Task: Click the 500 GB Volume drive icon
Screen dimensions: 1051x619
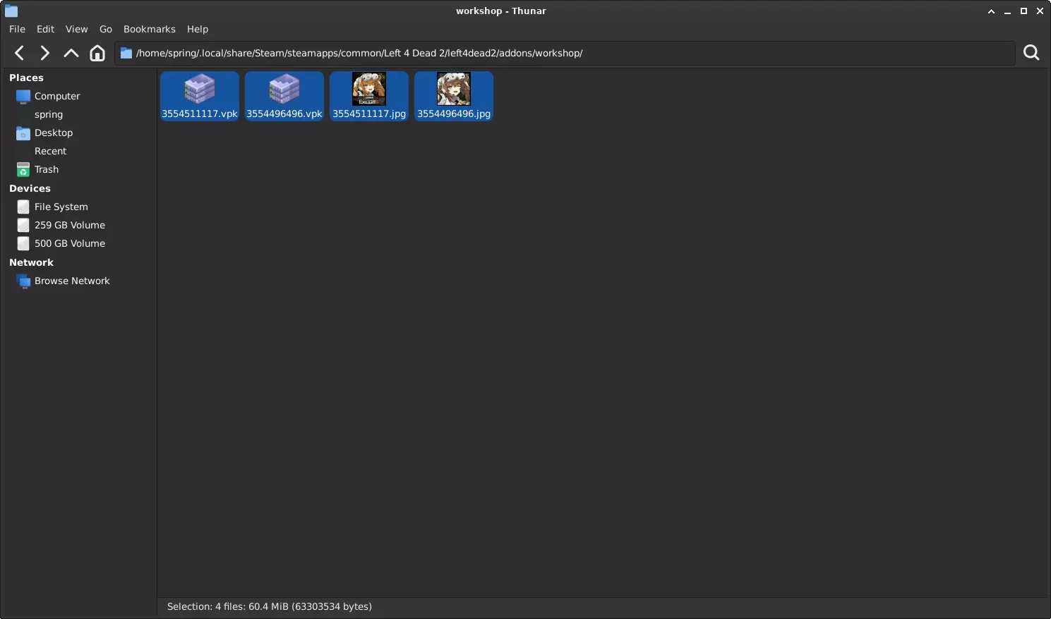Action: pyautogui.click(x=23, y=243)
